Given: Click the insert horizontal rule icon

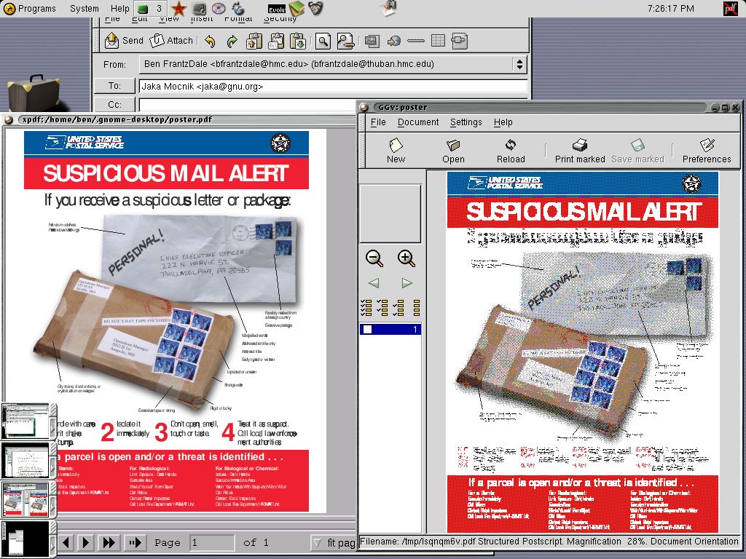Looking at the screenshot, I should coord(416,41).
